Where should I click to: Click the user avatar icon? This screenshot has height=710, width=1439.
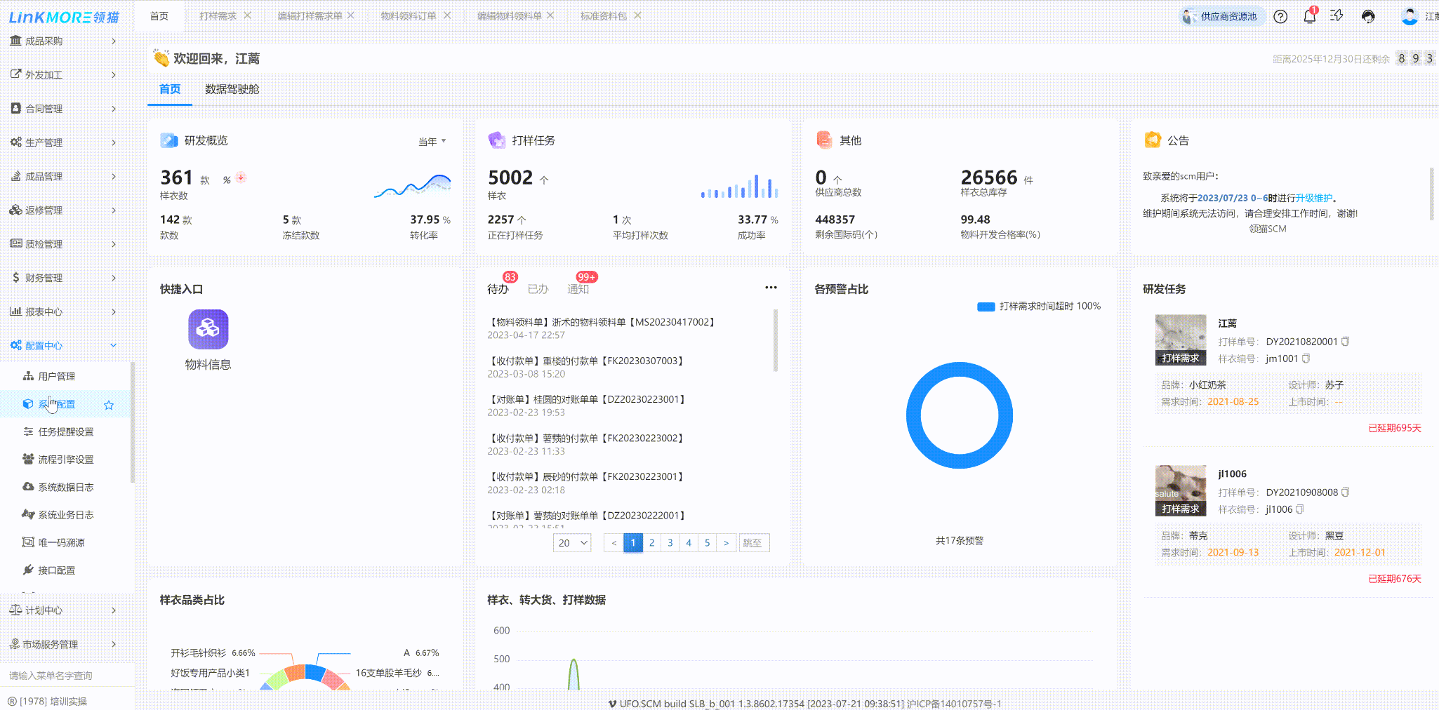(x=1409, y=16)
